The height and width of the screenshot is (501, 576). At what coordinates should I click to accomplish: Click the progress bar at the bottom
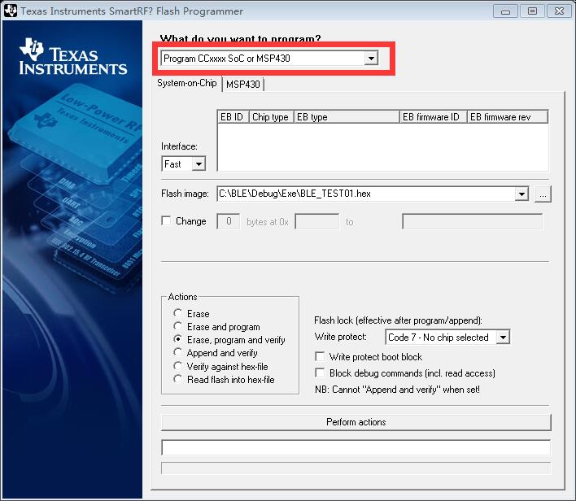tap(356, 468)
